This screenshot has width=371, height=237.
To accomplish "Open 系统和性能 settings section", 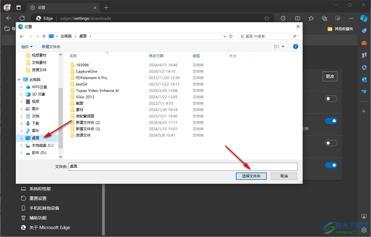I will click(x=40, y=189).
